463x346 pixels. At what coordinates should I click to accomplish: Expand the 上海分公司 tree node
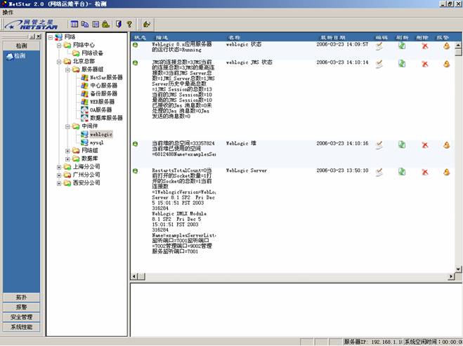59,167
